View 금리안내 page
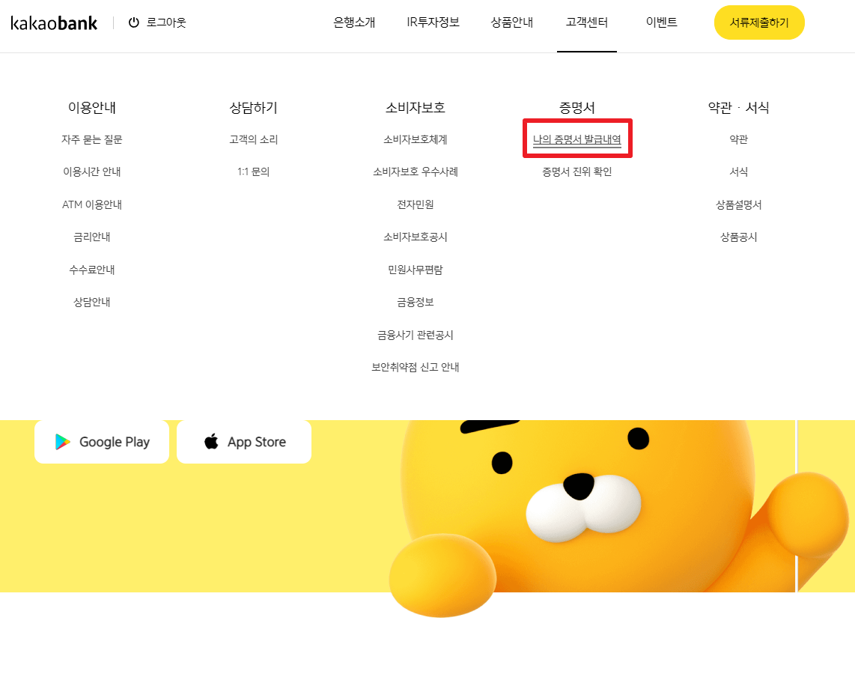855x680 pixels. coord(92,237)
